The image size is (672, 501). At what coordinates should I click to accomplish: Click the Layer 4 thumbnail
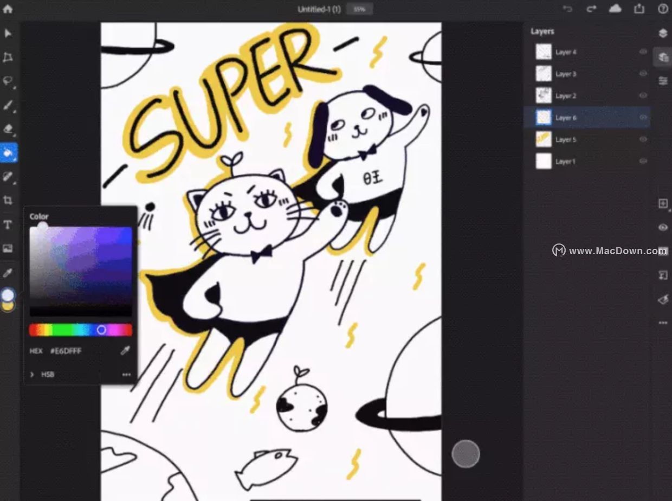pyautogui.click(x=544, y=52)
